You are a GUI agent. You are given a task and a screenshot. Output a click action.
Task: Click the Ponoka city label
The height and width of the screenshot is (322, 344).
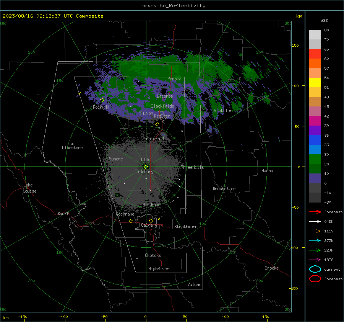(174, 79)
